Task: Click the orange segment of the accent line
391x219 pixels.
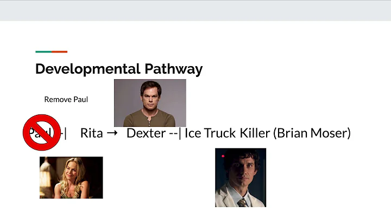Action: point(59,52)
